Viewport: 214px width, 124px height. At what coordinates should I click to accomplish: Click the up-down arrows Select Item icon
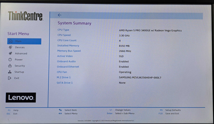pos(60,110)
